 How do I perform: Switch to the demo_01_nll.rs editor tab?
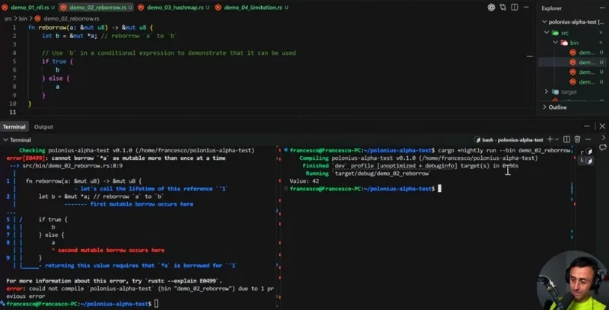28,8
